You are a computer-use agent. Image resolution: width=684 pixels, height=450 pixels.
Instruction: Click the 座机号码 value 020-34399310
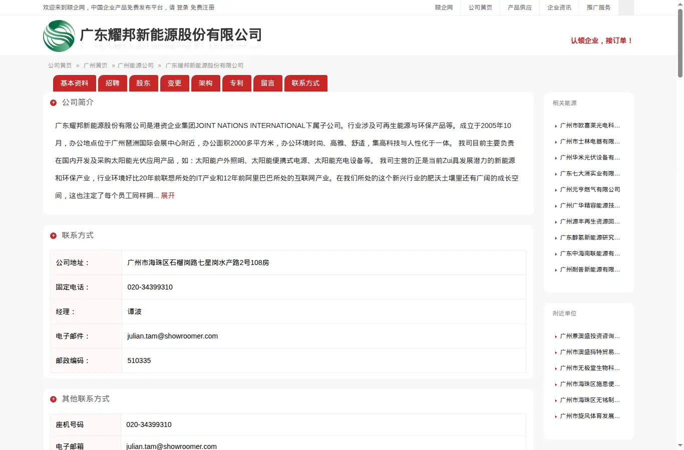pyautogui.click(x=149, y=424)
